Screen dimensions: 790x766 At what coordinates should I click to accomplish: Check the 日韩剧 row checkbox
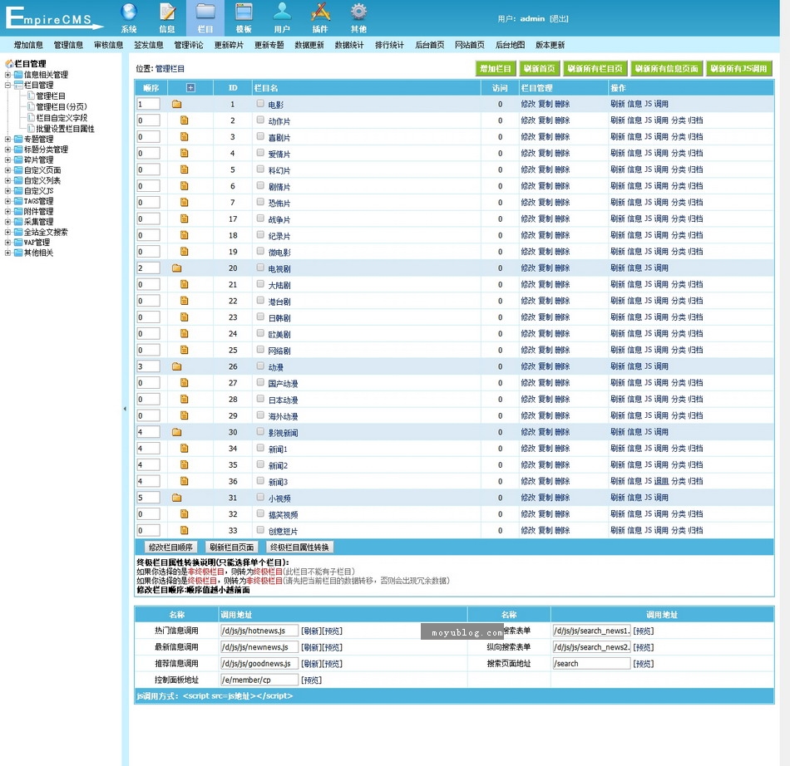[260, 317]
